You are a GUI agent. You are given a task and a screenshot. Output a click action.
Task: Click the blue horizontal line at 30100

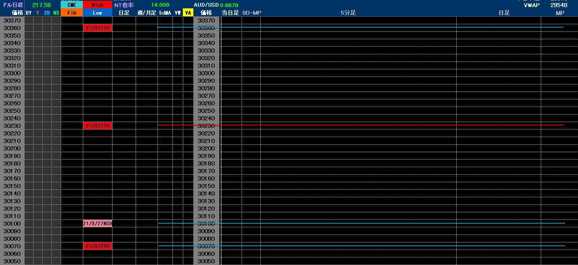(362, 223)
